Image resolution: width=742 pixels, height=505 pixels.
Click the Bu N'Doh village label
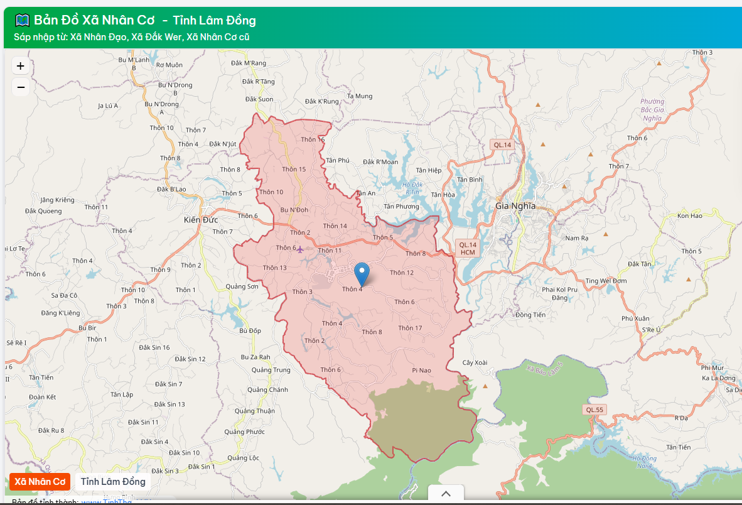click(294, 210)
